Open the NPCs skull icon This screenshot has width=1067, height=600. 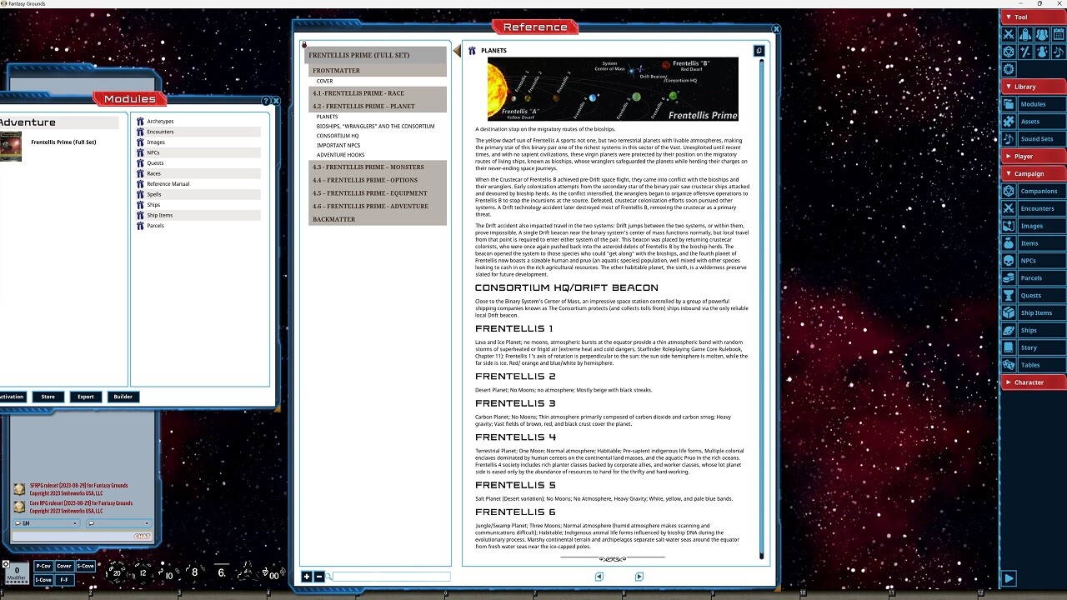point(1009,261)
